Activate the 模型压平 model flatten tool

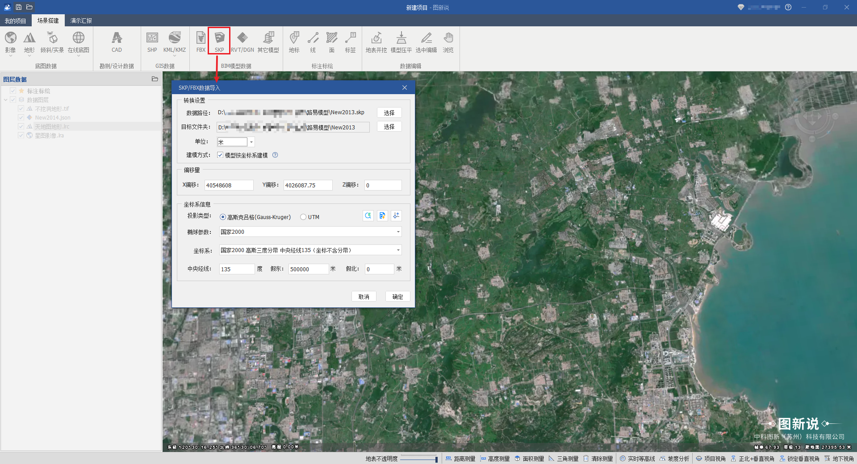pos(401,42)
